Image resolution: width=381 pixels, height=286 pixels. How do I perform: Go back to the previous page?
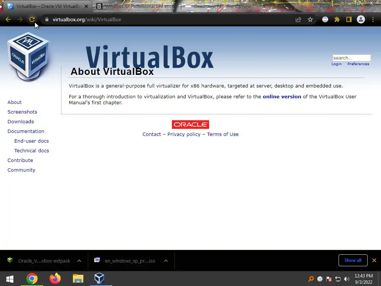[x=8, y=19]
